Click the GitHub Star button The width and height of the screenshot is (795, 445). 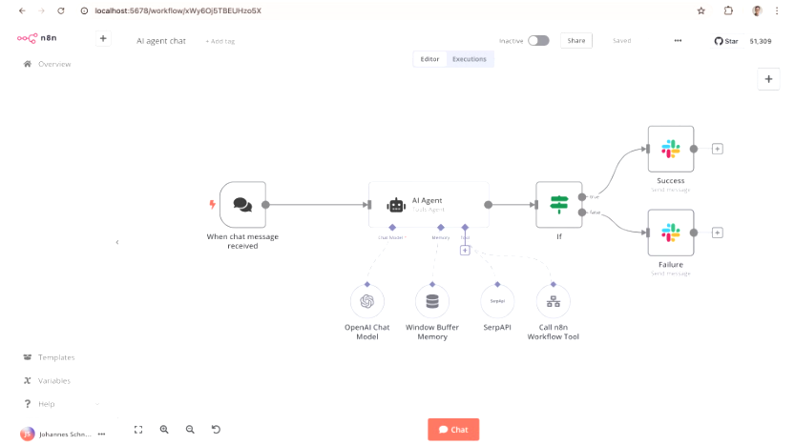click(726, 41)
